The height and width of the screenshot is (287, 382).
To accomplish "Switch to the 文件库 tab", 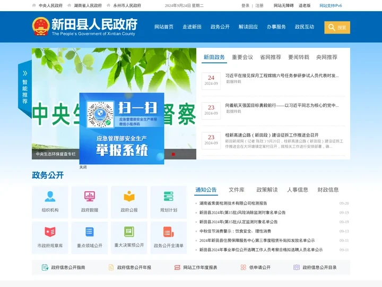I will click(237, 190).
